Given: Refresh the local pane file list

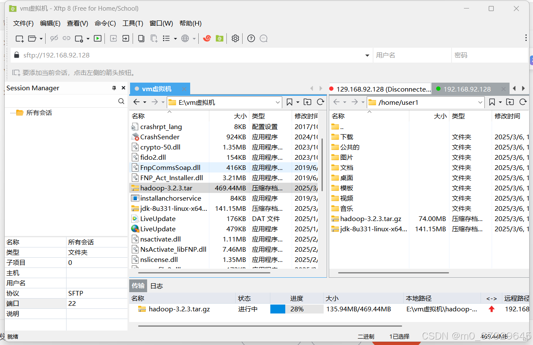Looking at the screenshot, I should point(321,102).
